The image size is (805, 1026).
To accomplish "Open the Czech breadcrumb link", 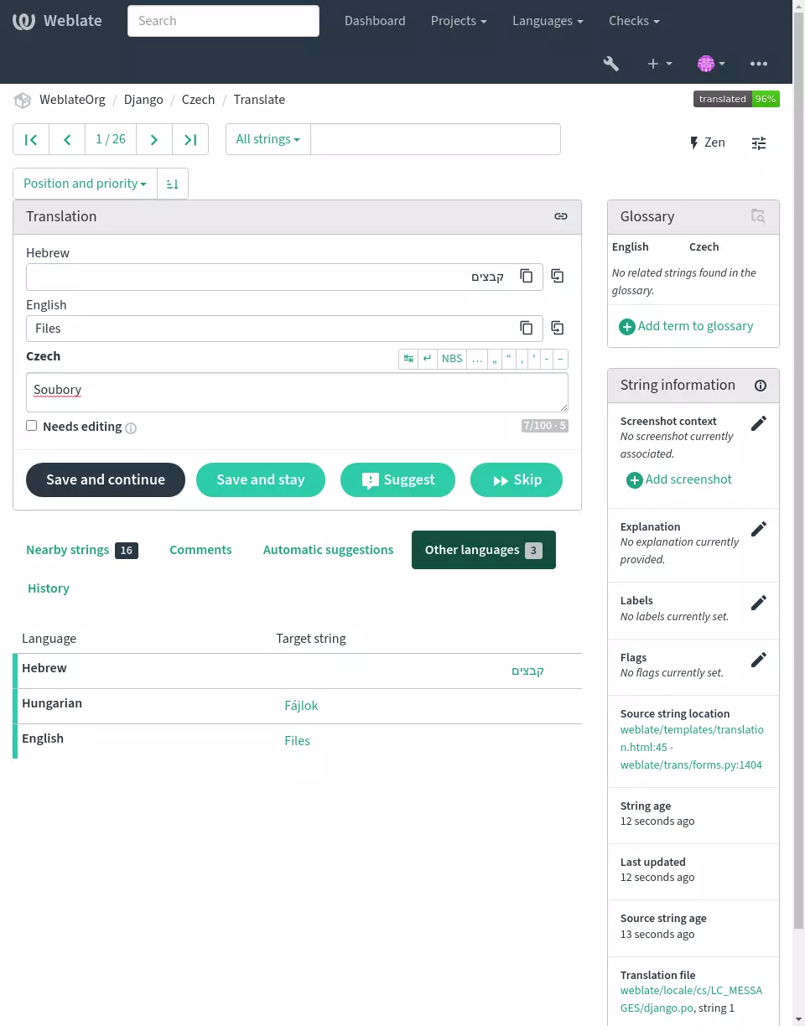I will pos(198,100).
